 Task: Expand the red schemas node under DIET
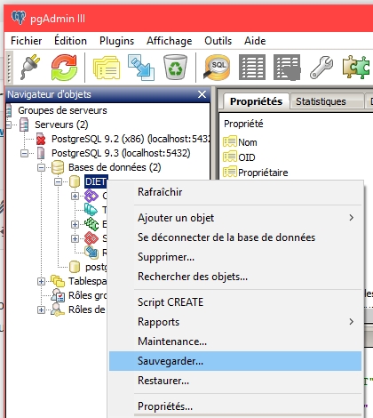tap(75, 238)
